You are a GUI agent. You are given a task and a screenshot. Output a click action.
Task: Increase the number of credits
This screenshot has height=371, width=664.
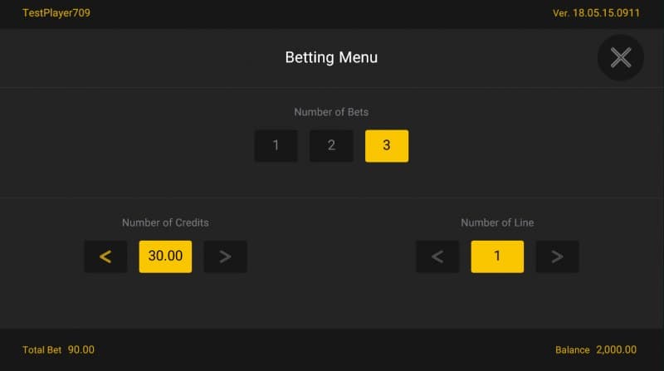pos(225,256)
